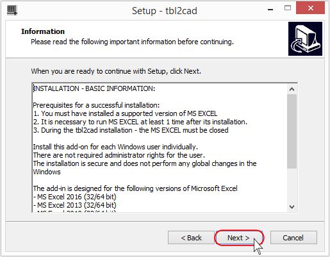The height and width of the screenshot is (257, 330).
Task: Place cursor in 'INSTALLATION - BASIC INFORMATION:' line
Action: point(94,88)
